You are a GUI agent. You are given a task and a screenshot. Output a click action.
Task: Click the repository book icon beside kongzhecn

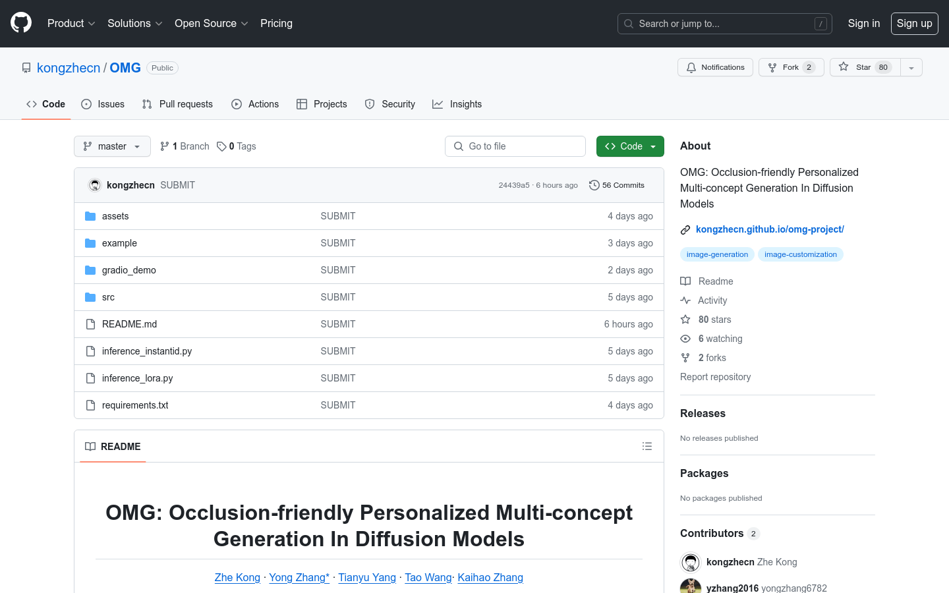[x=26, y=68]
